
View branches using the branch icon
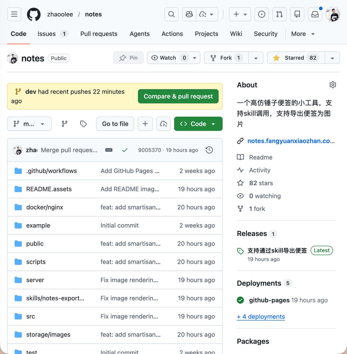click(x=65, y=124)
